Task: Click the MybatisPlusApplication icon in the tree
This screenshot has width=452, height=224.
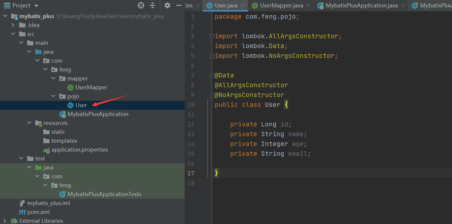Action: pyautogui.click(x=62, y=114)
